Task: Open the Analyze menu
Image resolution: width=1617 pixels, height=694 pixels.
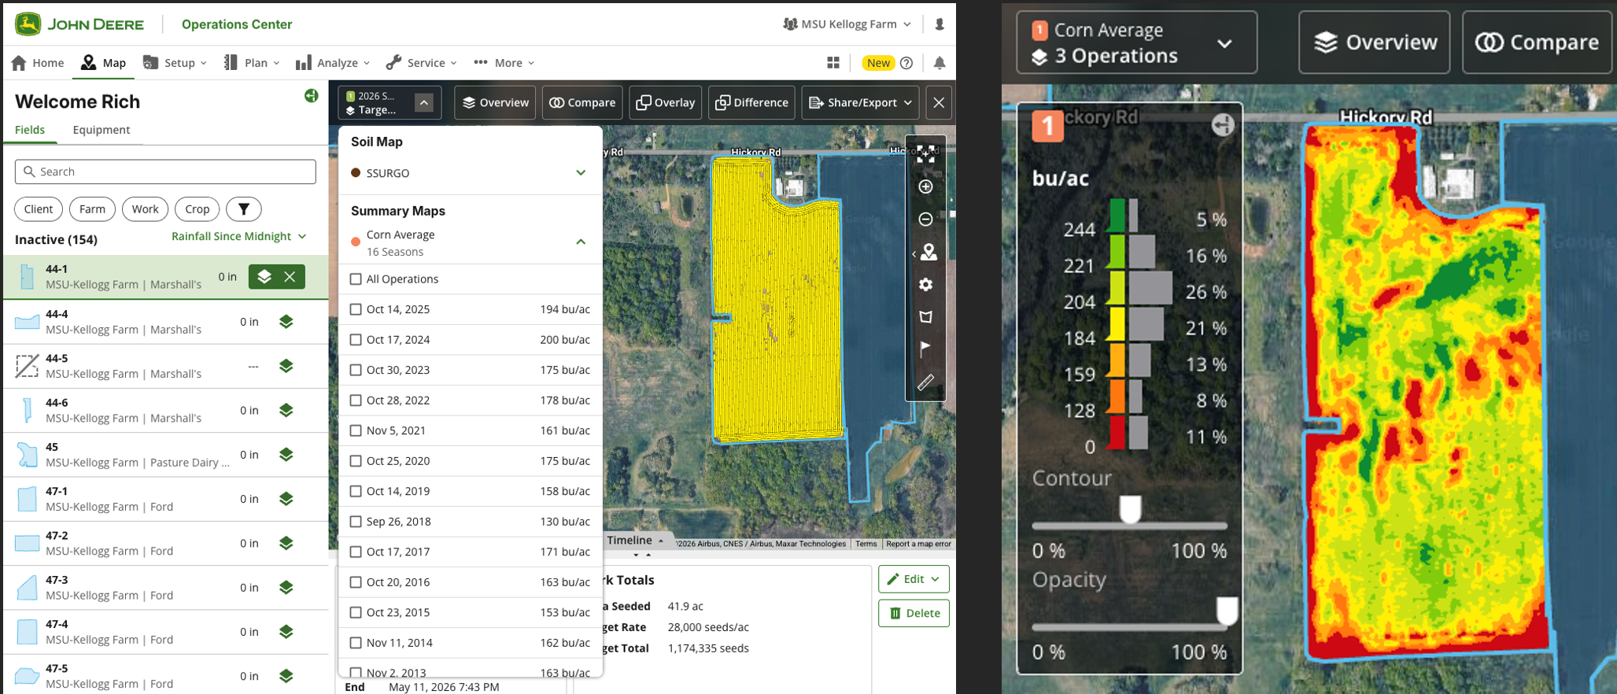Action: click(333, 63)
